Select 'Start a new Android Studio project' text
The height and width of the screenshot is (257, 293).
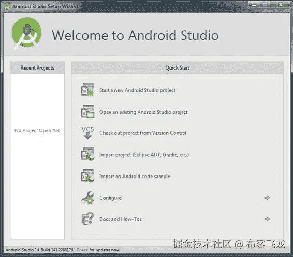(137, 90)
